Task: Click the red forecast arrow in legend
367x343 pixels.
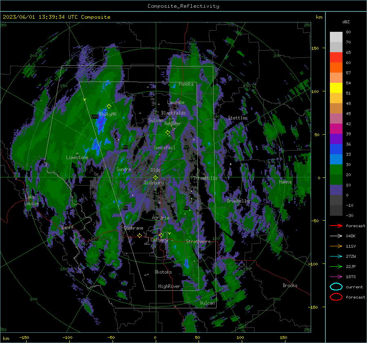Action: click(x=336, y=226)
